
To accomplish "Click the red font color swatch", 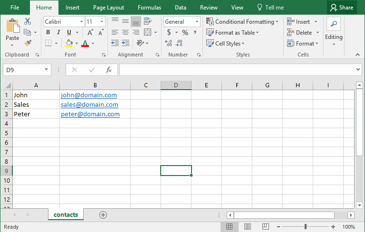I will pos(85,44).
